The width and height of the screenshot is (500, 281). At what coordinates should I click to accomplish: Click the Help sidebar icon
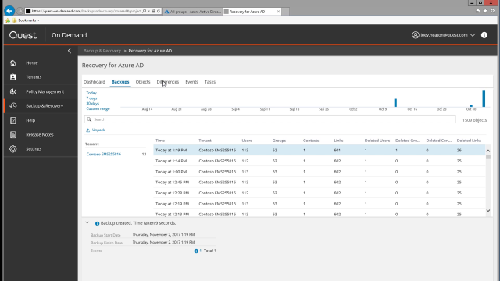click(x=13, y=120)
